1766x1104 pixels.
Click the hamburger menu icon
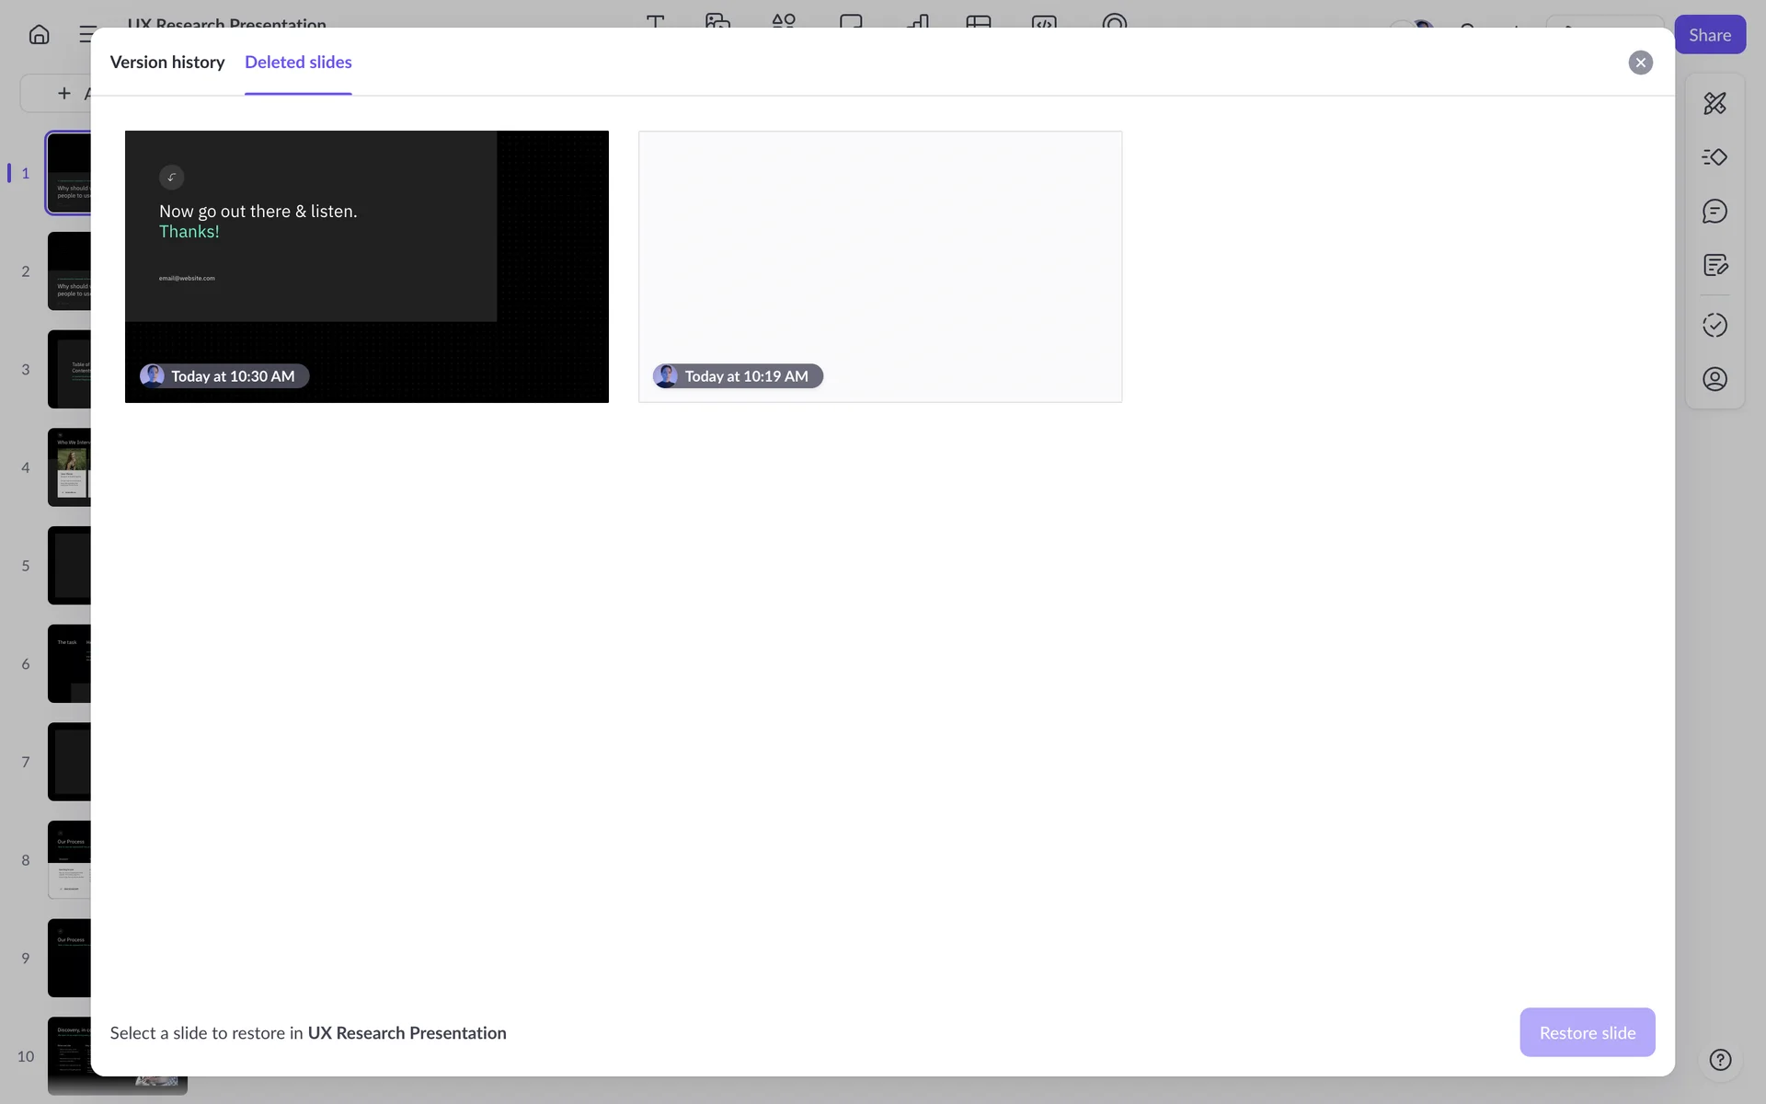(x=86, y=35)
